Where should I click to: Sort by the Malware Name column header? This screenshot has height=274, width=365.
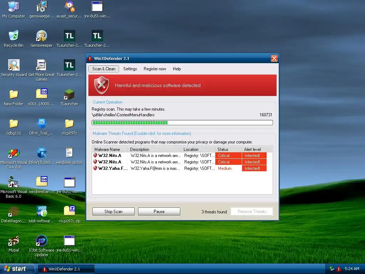point(110,149)
